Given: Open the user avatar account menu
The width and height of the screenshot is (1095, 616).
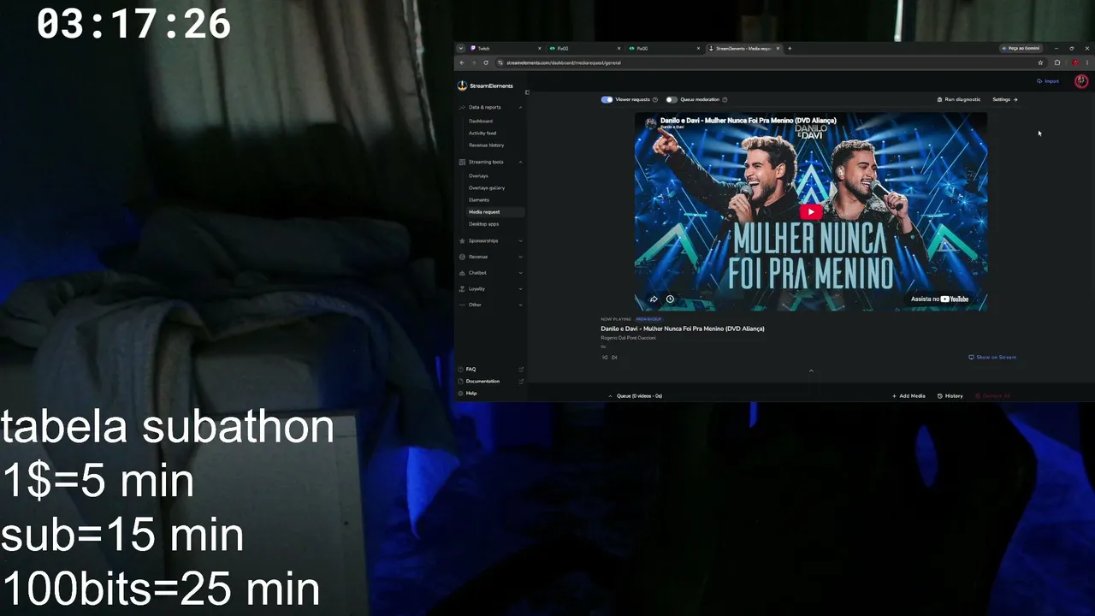Looking at the screenshot, I should pyautogui.click(x=1081, y=81).
